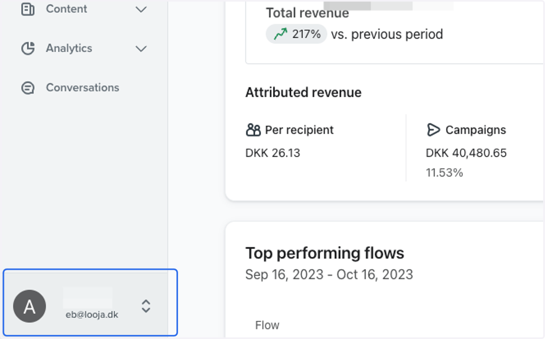Click the vs. previous period text

pyautogui.click(x=387, y=34)
